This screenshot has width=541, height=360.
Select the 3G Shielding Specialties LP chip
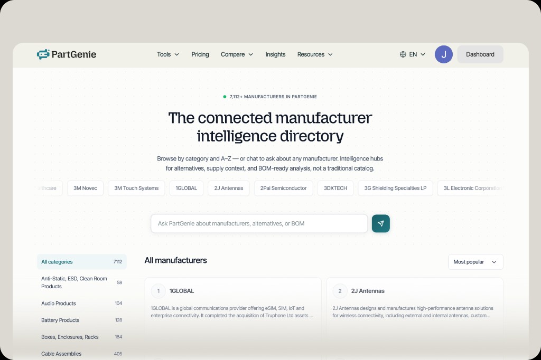pyautogui.click(x=395, y=188)
